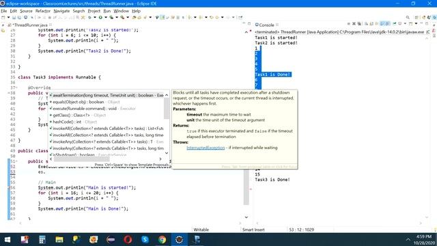This screenshot has height=246, width=437.
Task: Open the Window menu
Action: click(x=122, y=11)
